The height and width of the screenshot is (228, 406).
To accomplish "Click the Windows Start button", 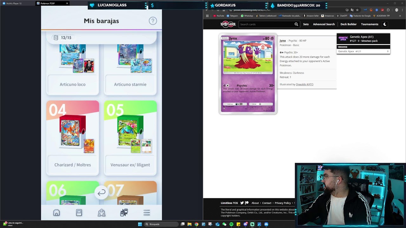I will coord(140,224).
